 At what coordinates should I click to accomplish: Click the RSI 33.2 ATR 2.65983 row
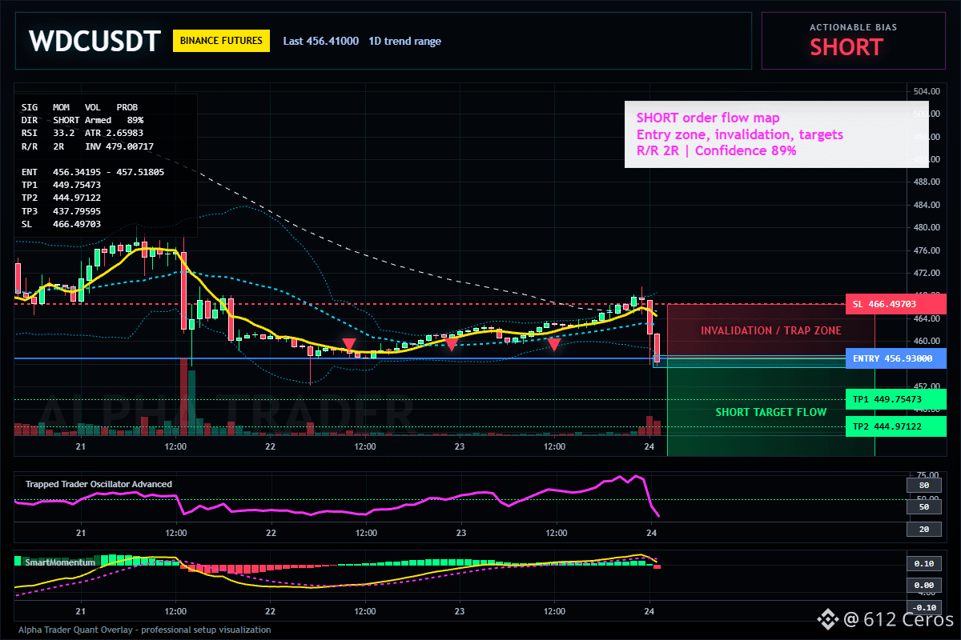pos(82,133)
